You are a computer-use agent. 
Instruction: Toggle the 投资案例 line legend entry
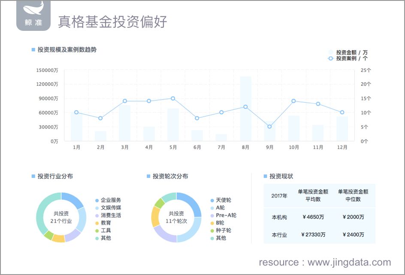click(348, 58)
